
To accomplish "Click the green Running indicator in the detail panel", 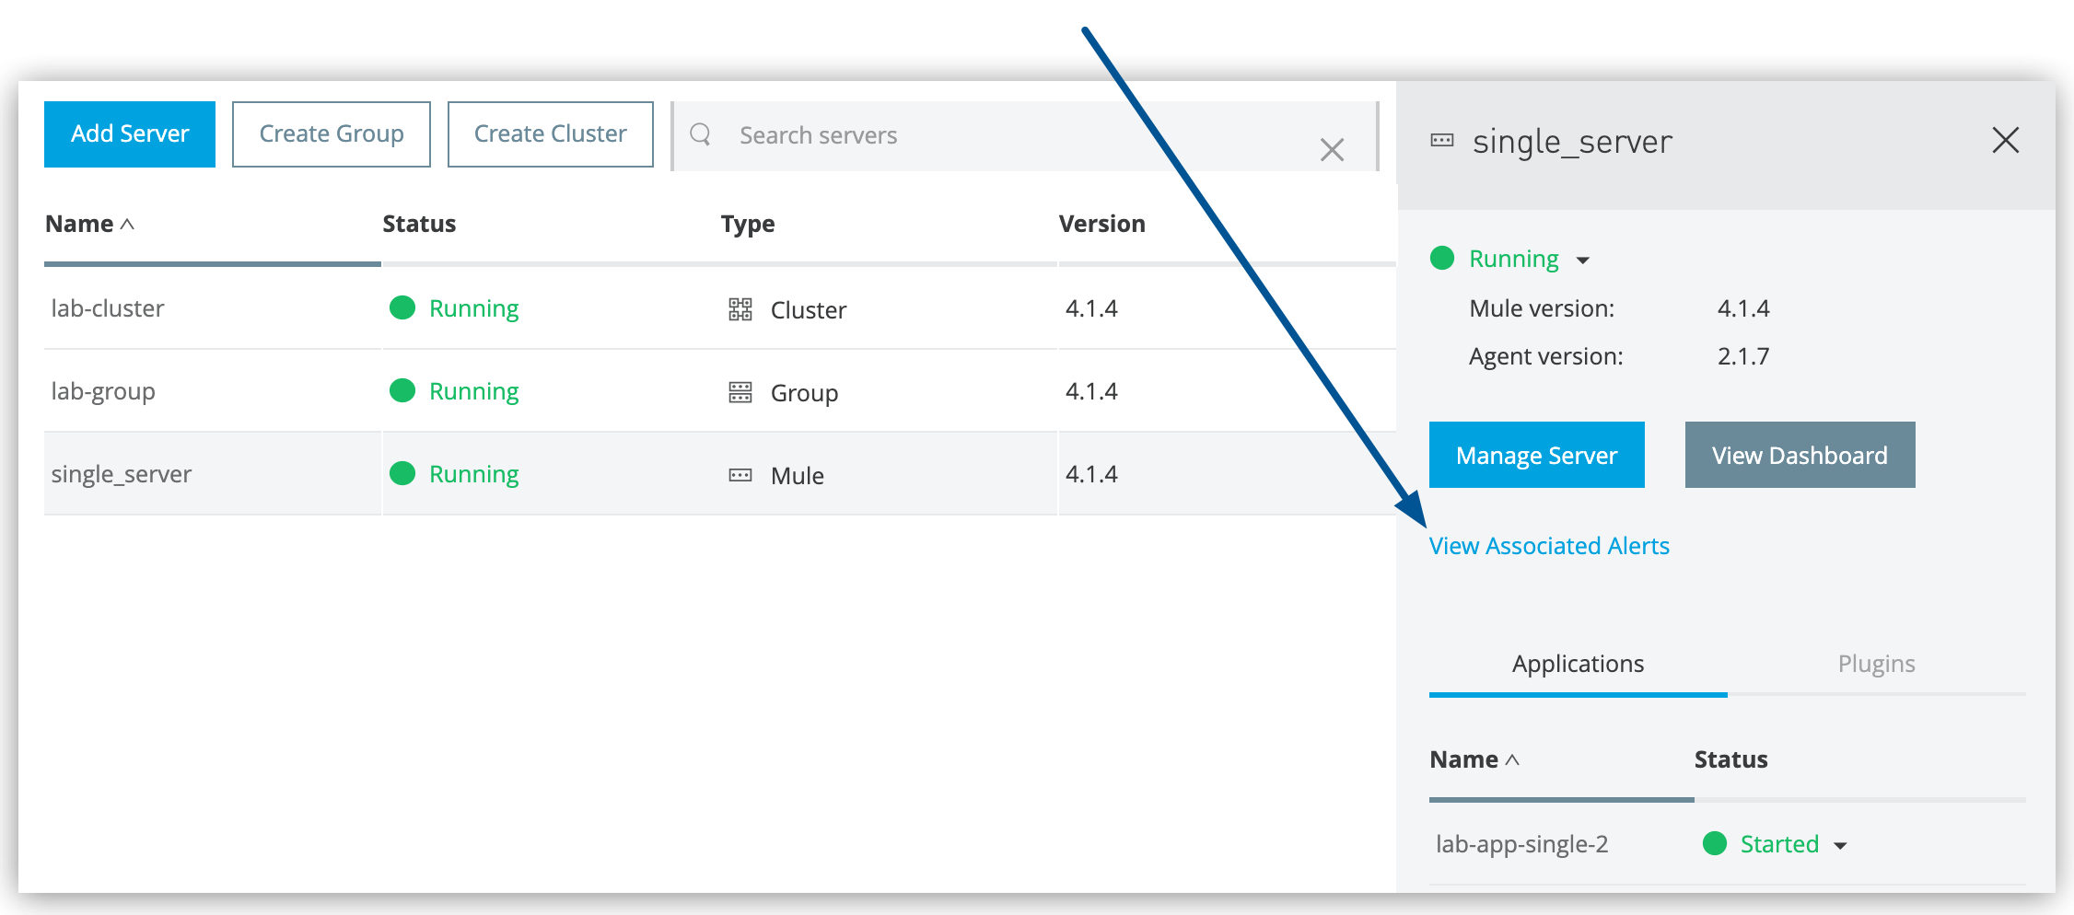I will pyautogui.click(x=1442, y=259).
